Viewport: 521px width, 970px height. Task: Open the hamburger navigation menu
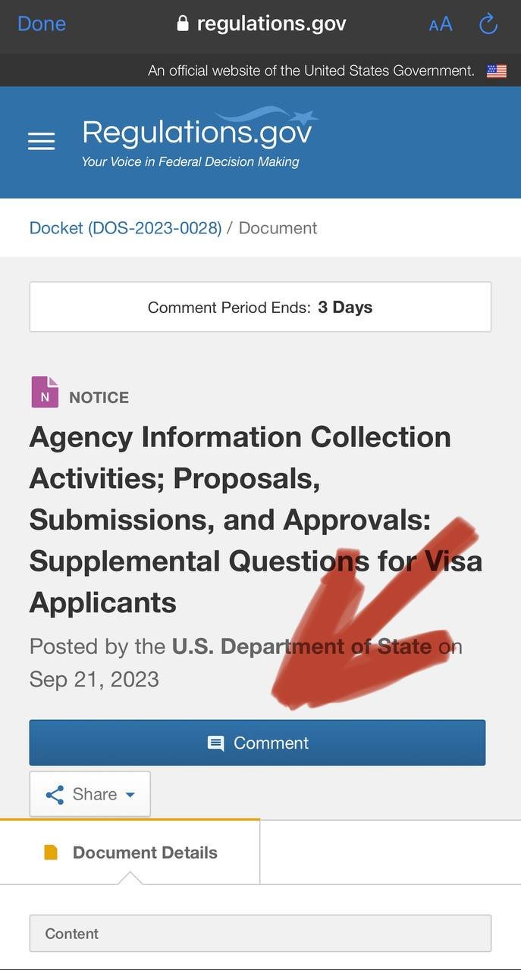click(x=41, y=142)
